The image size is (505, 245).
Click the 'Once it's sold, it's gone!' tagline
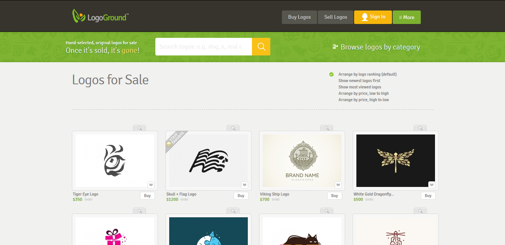(103, 50)
